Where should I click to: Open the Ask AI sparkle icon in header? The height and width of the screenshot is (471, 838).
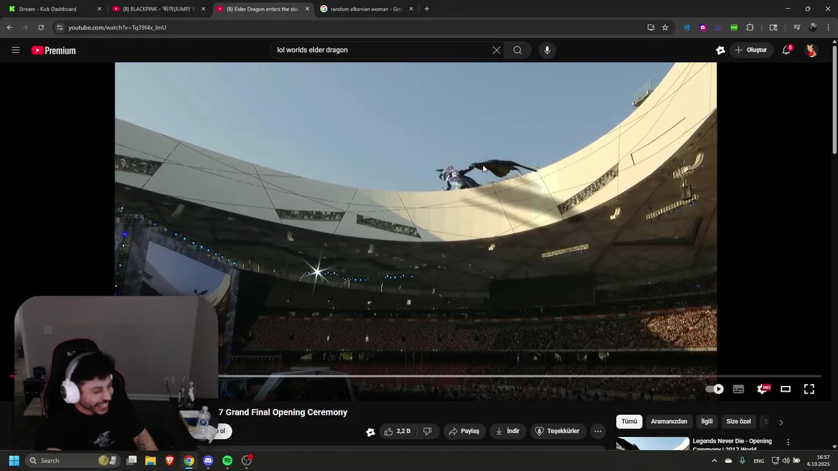(x=720, y=50)
